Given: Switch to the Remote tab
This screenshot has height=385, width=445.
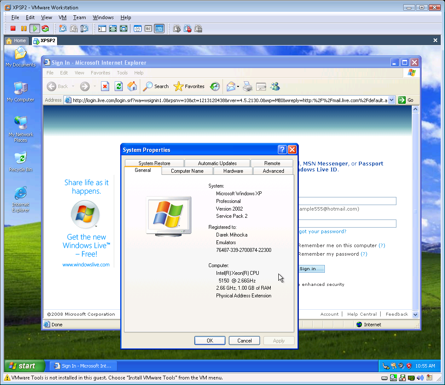Looking at the screenshot, I should [x=272, y=163].
